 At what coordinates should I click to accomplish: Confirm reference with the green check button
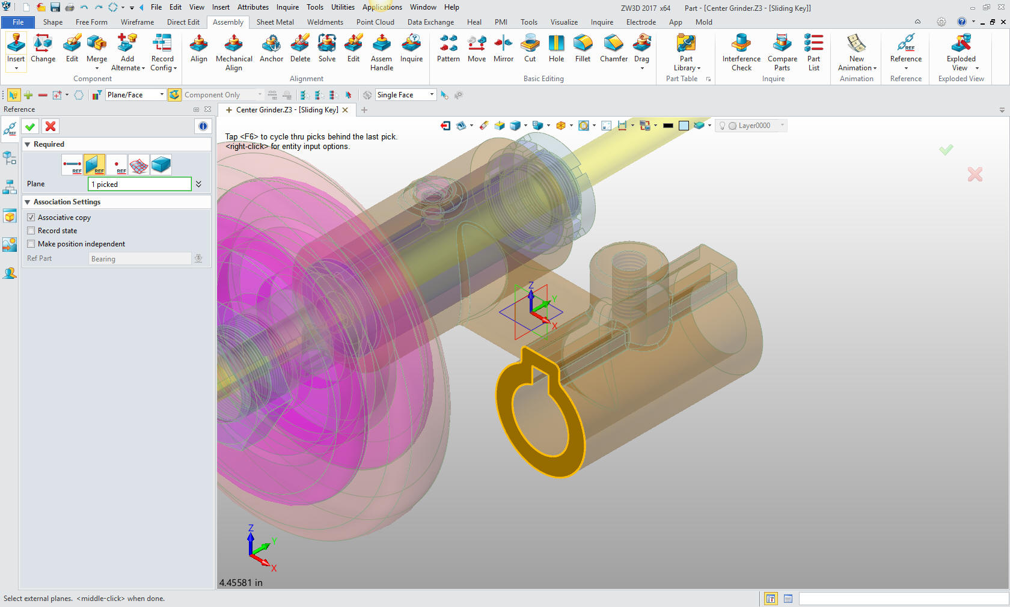click(x=30, y=126)
